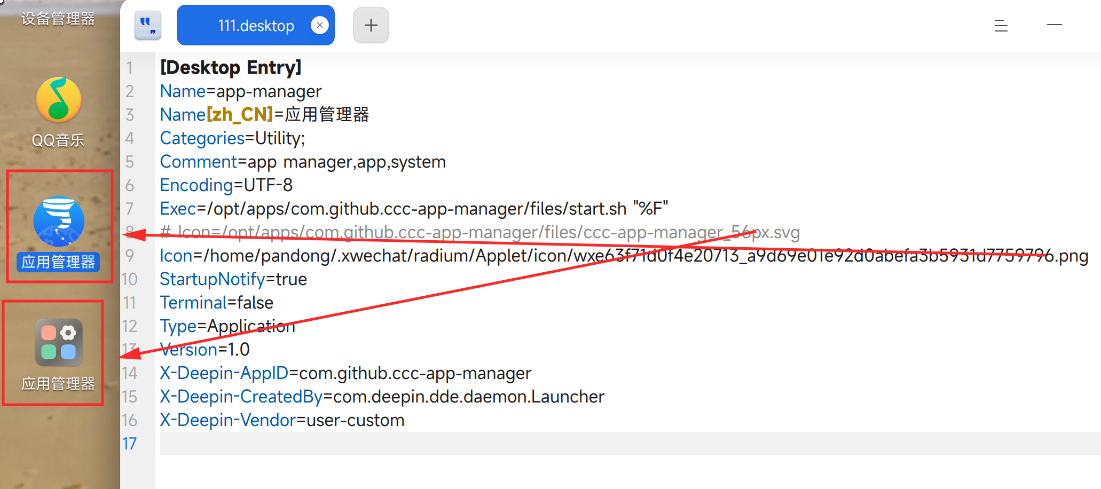The height and width of the screenshot is (489, 1101).
Task: Click the Name[zh_CN]=应用管理器 line
Action: (264, 115)
